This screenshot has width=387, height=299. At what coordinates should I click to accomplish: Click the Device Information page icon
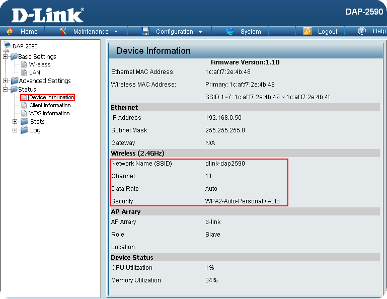point(24,97)
